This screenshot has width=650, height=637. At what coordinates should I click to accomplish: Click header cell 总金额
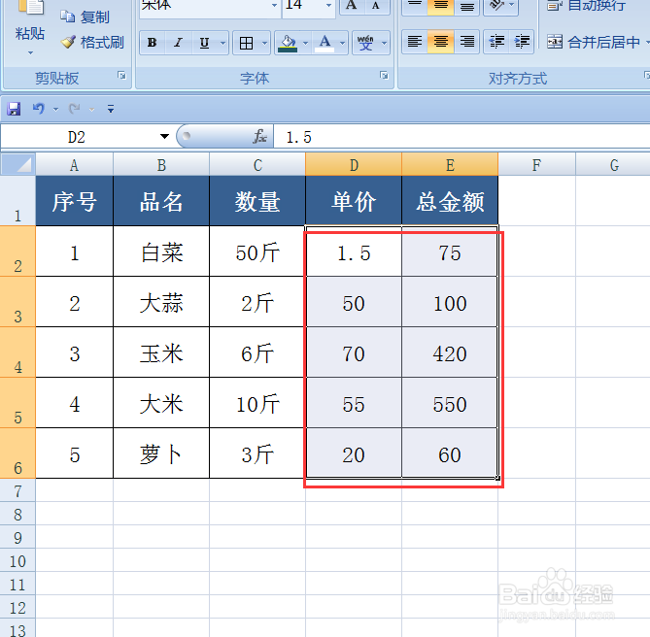(x=450, y=201)
